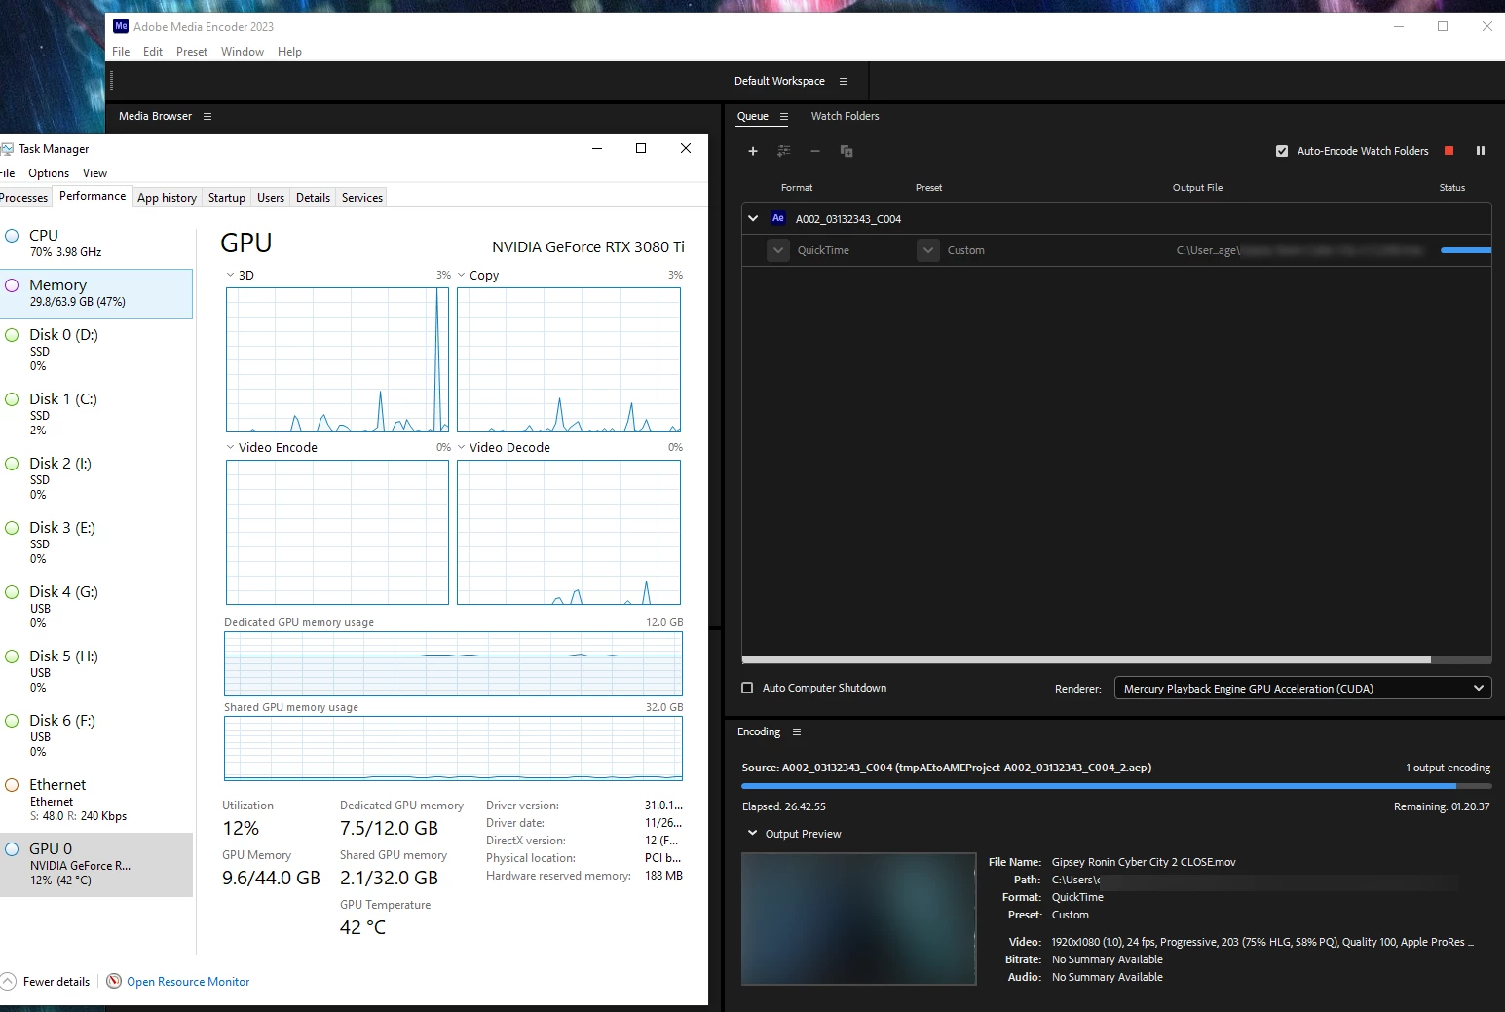Image resolution: width=1505 pixels, height=1012 pixels.
Task: Open the Help menu in Media Encoder
Action: [x=289, y=52]
